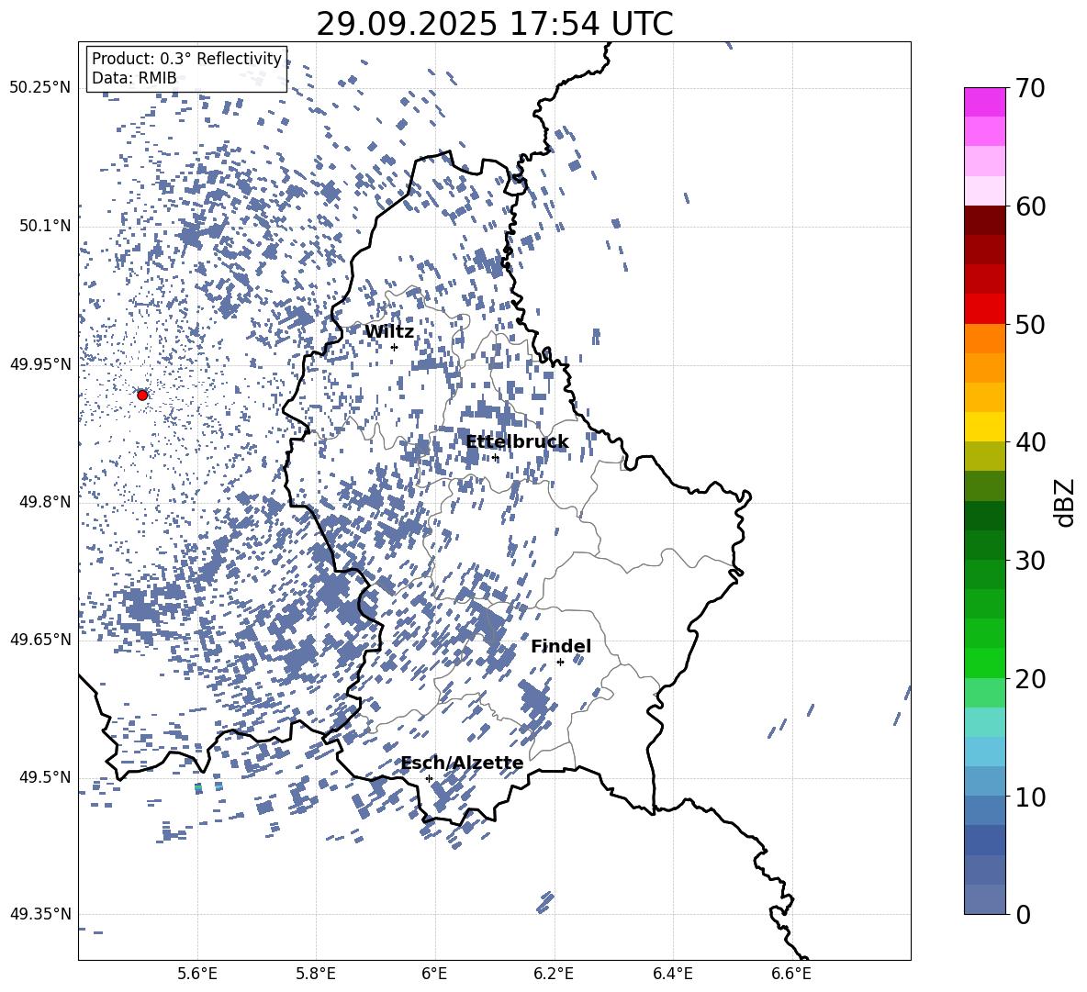Click the Findel cross marker
Screen dimensions: 1087x992
(560, 663)
